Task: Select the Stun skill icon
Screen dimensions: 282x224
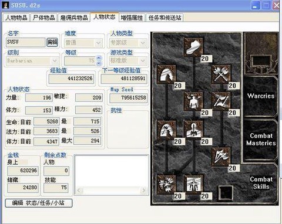Action: [x=193, y=101]
